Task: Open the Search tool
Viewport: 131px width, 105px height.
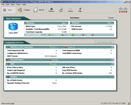Action: click(x=70, y=10)
